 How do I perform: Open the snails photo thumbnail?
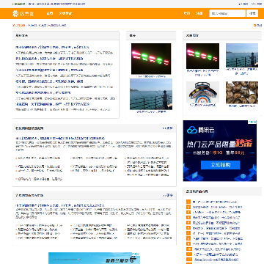242,92
